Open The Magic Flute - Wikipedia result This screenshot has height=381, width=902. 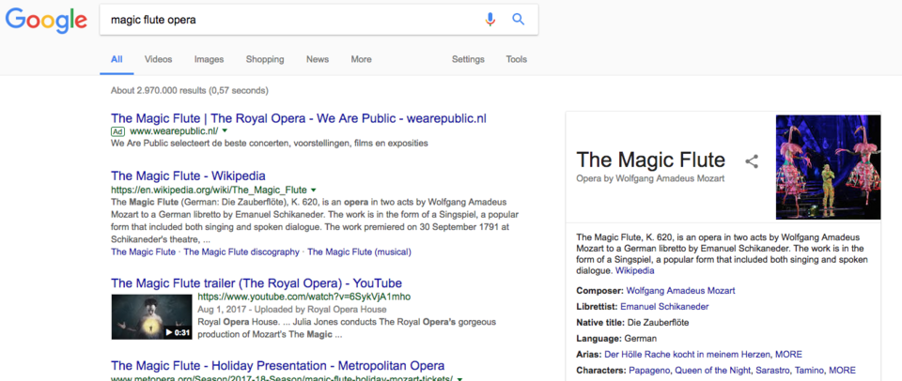[x=188, y=175]
